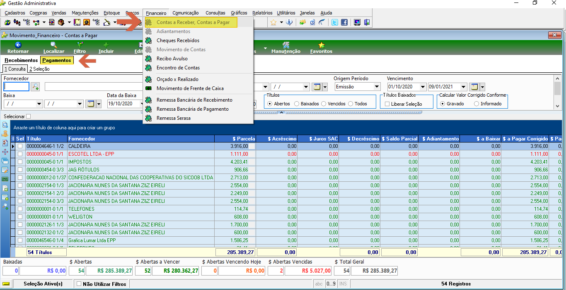Open Orçado x Realizado menu entry
The image size is (566, 290).
tap(177, 79)
